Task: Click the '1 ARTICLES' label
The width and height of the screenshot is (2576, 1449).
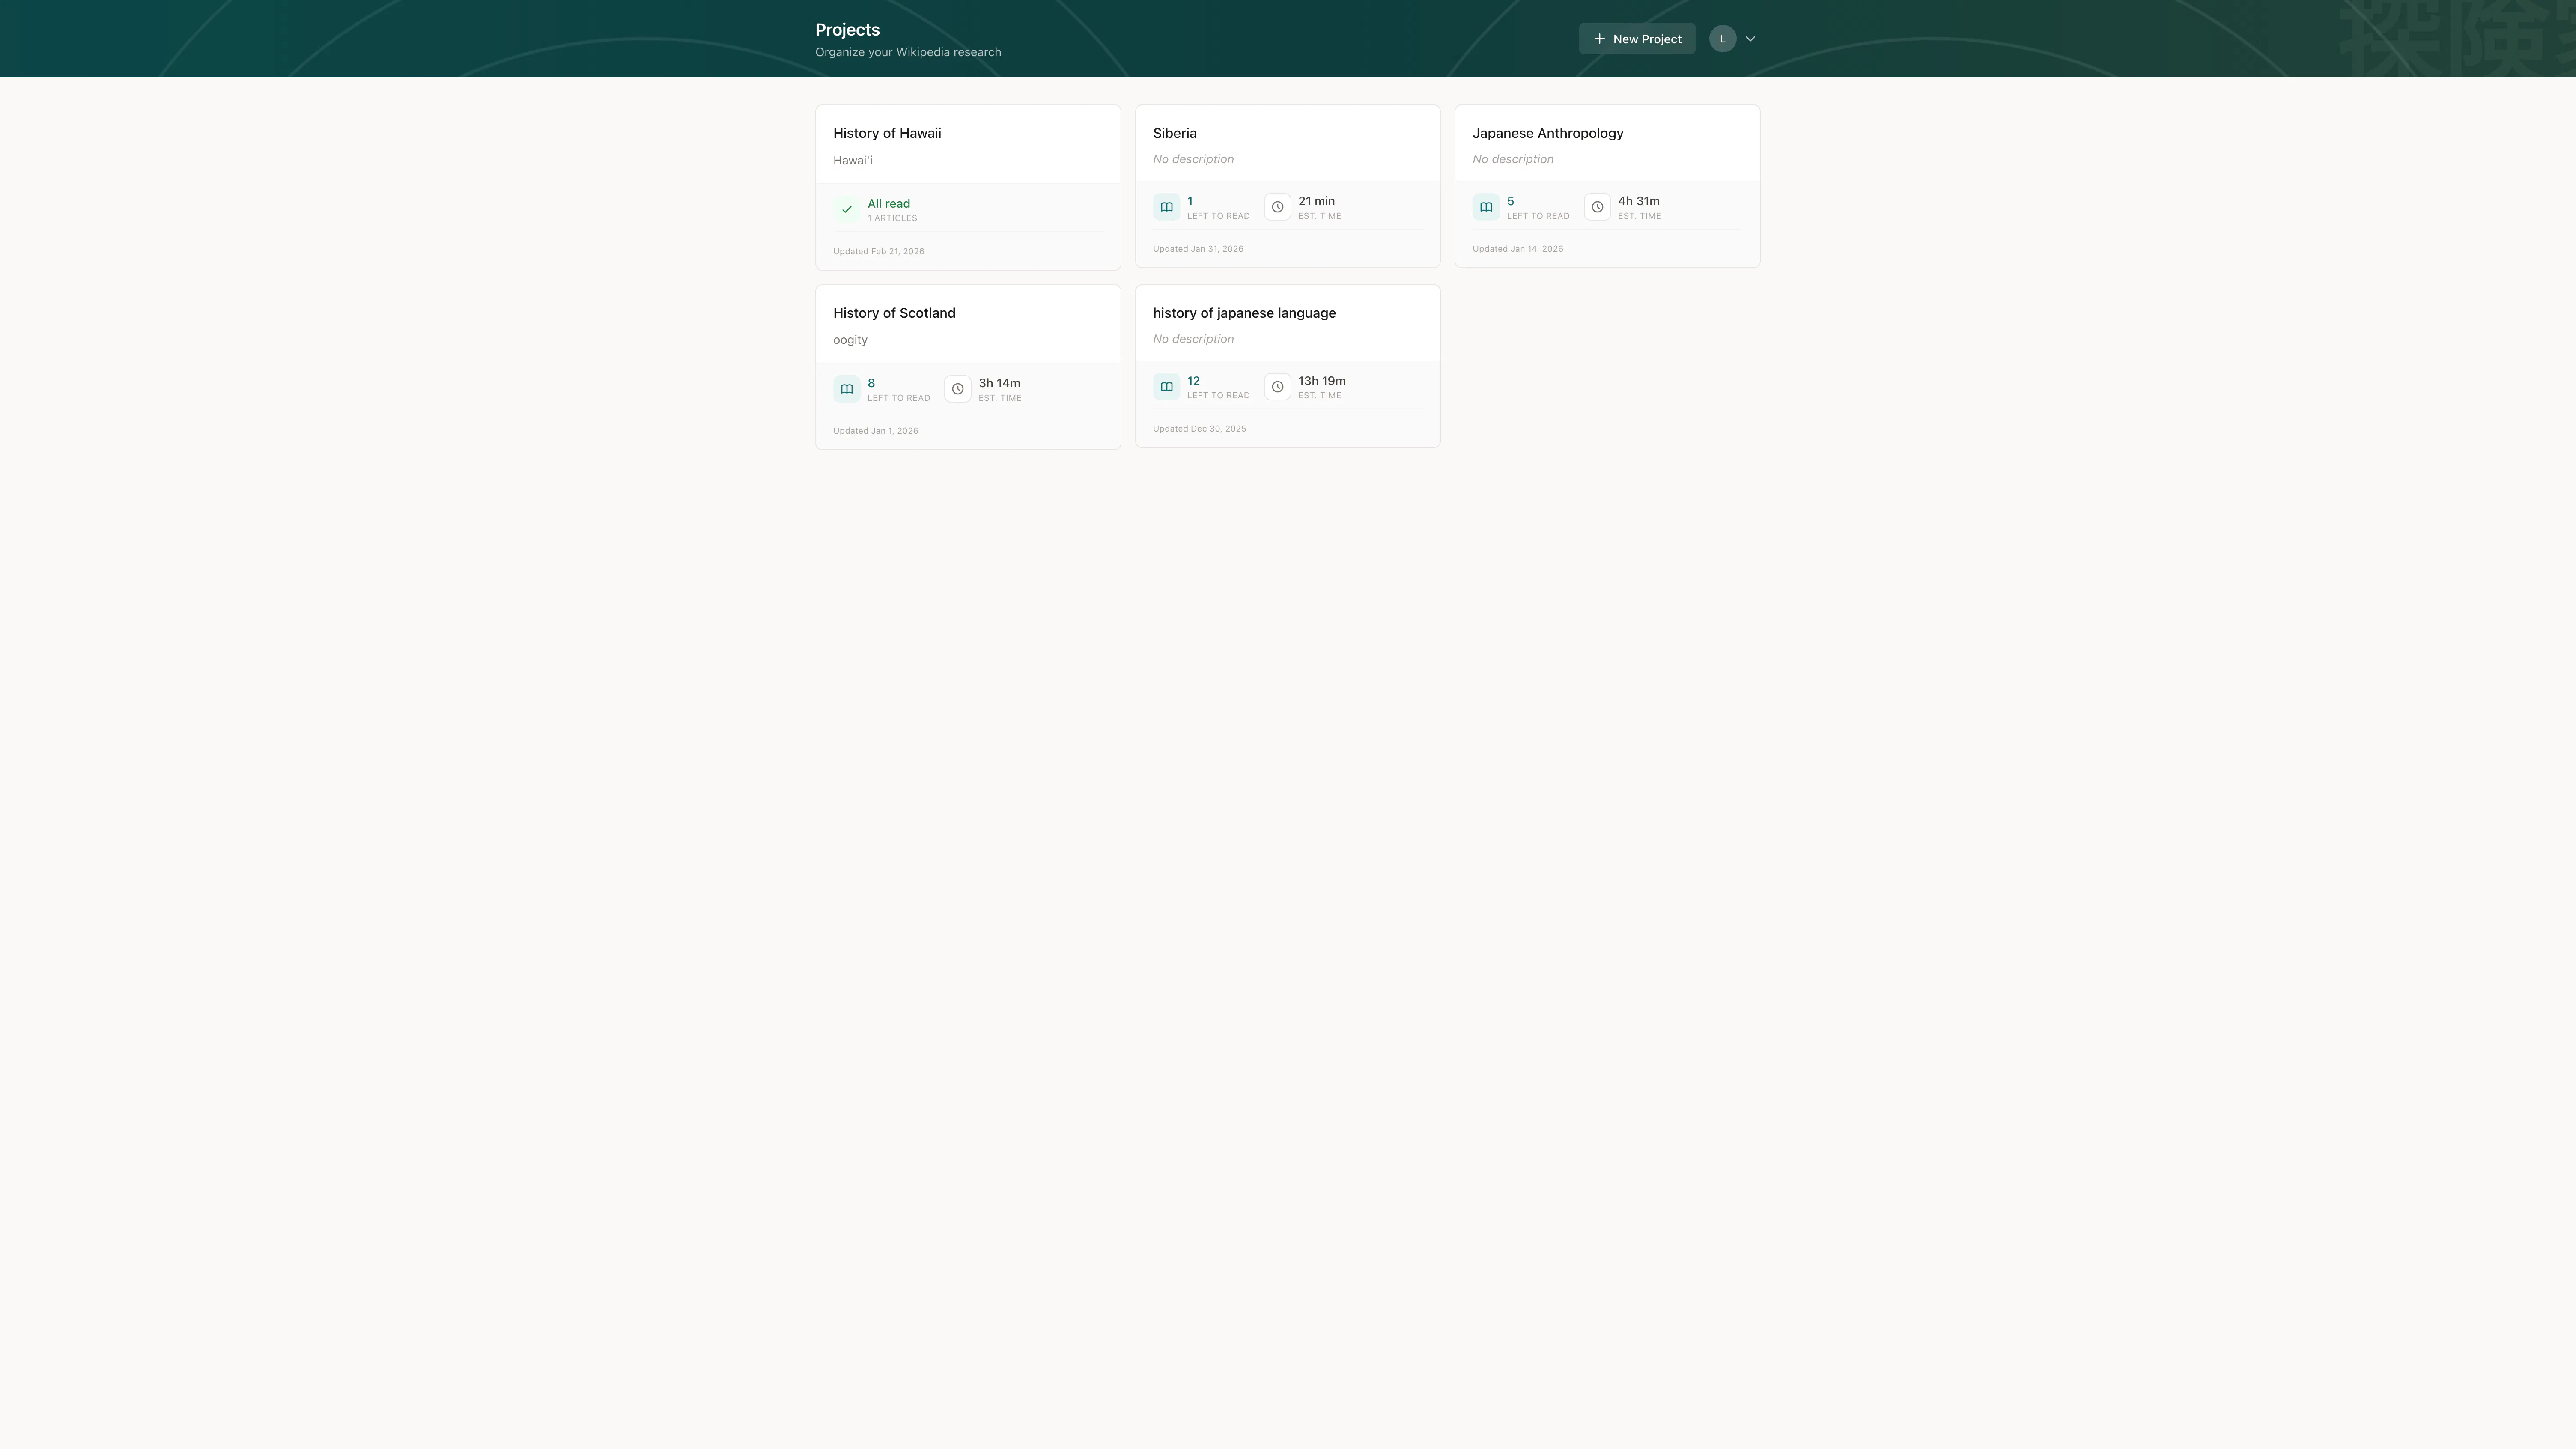Action: tap(892, 218)
